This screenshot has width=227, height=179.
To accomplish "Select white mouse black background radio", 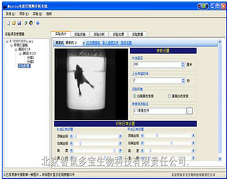I will tap(135, 96).
